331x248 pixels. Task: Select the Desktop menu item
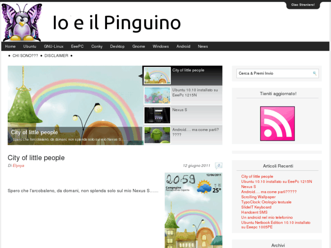tap(117, 46)
